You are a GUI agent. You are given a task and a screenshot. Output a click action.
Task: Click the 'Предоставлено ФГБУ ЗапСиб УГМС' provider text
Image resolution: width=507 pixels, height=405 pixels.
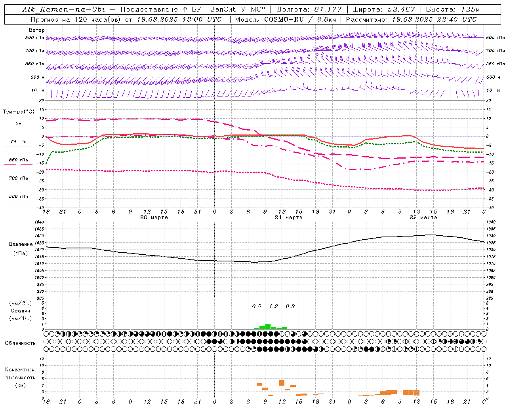tap(193, 9)
